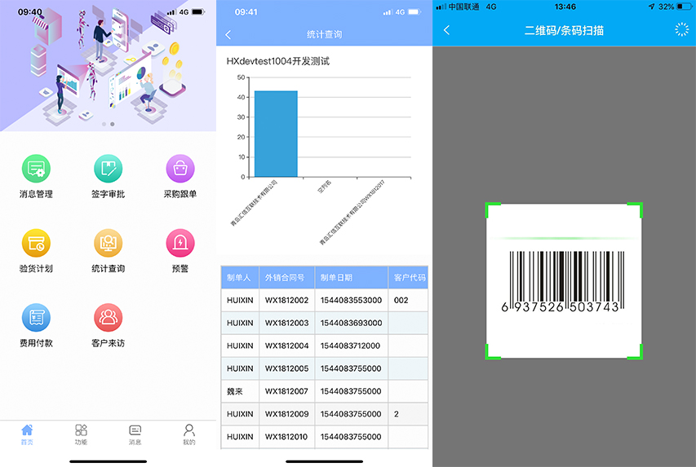Select contract number WX1812005
Screen dimensions: 696x467
click(286, 368)
